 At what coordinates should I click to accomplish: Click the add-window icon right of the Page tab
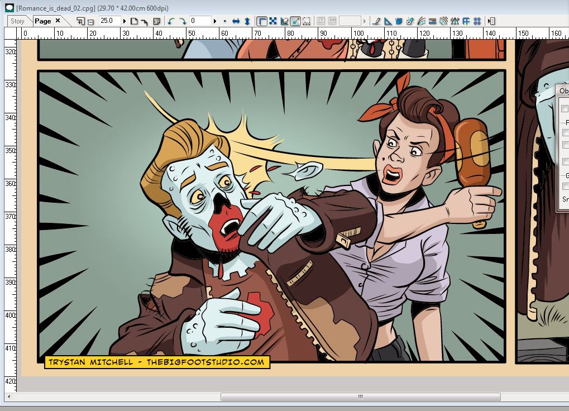pos(80,21)
